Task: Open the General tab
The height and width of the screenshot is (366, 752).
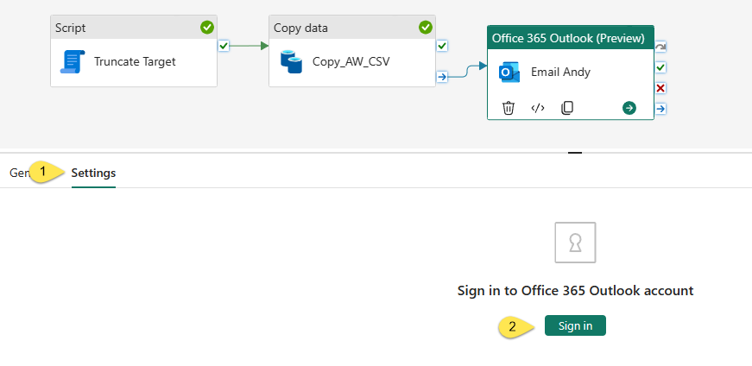Action: 19,174
